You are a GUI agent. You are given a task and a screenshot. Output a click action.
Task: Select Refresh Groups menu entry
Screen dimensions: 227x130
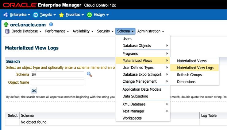point(189,75)
